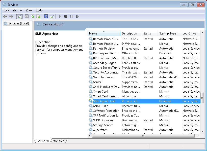Open Properties from the toolbar icon
This screenshot has width=207, height=151.
coord(27,16)
